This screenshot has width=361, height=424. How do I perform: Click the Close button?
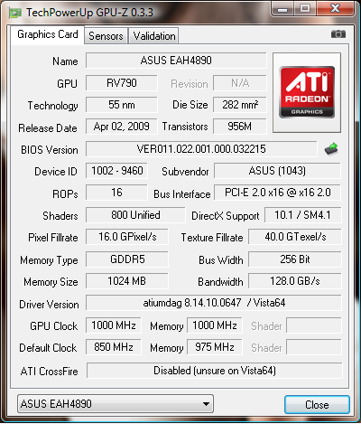(317, 404)
